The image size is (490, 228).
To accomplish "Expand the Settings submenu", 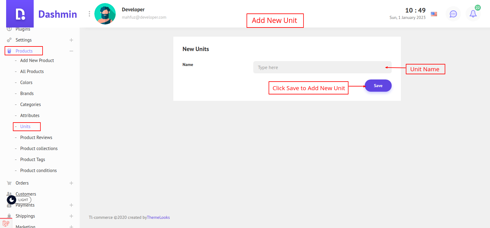I will pyautogui.click(x=71, y=40).
